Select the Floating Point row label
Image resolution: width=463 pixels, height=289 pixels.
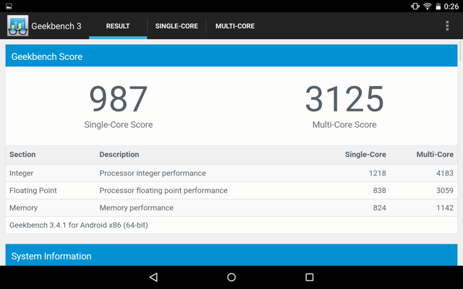tap(33, 191)
